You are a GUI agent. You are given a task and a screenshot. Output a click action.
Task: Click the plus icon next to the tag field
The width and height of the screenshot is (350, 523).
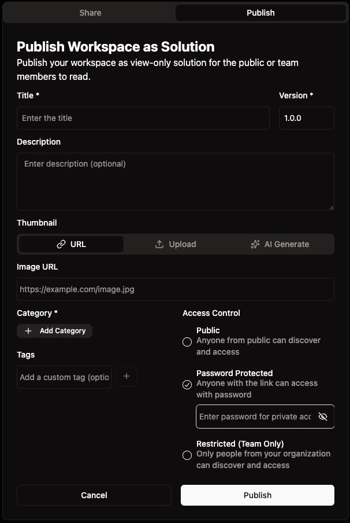tap(126, 376)
